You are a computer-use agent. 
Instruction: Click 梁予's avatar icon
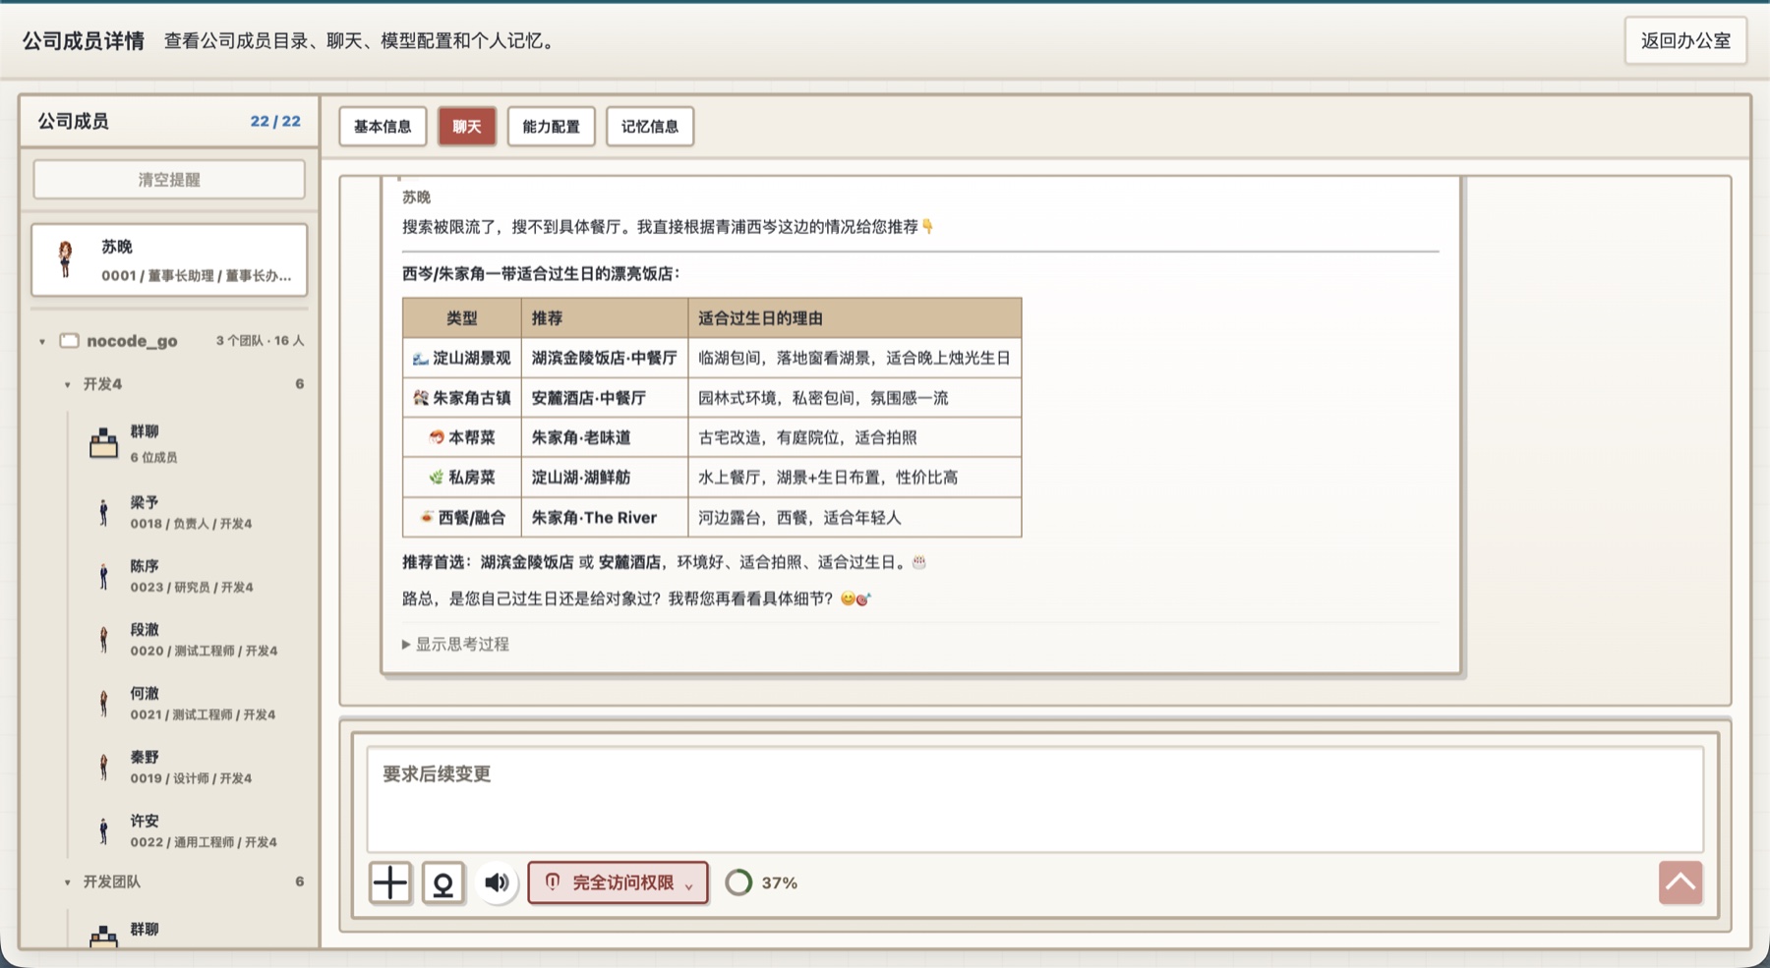[103, 512]
